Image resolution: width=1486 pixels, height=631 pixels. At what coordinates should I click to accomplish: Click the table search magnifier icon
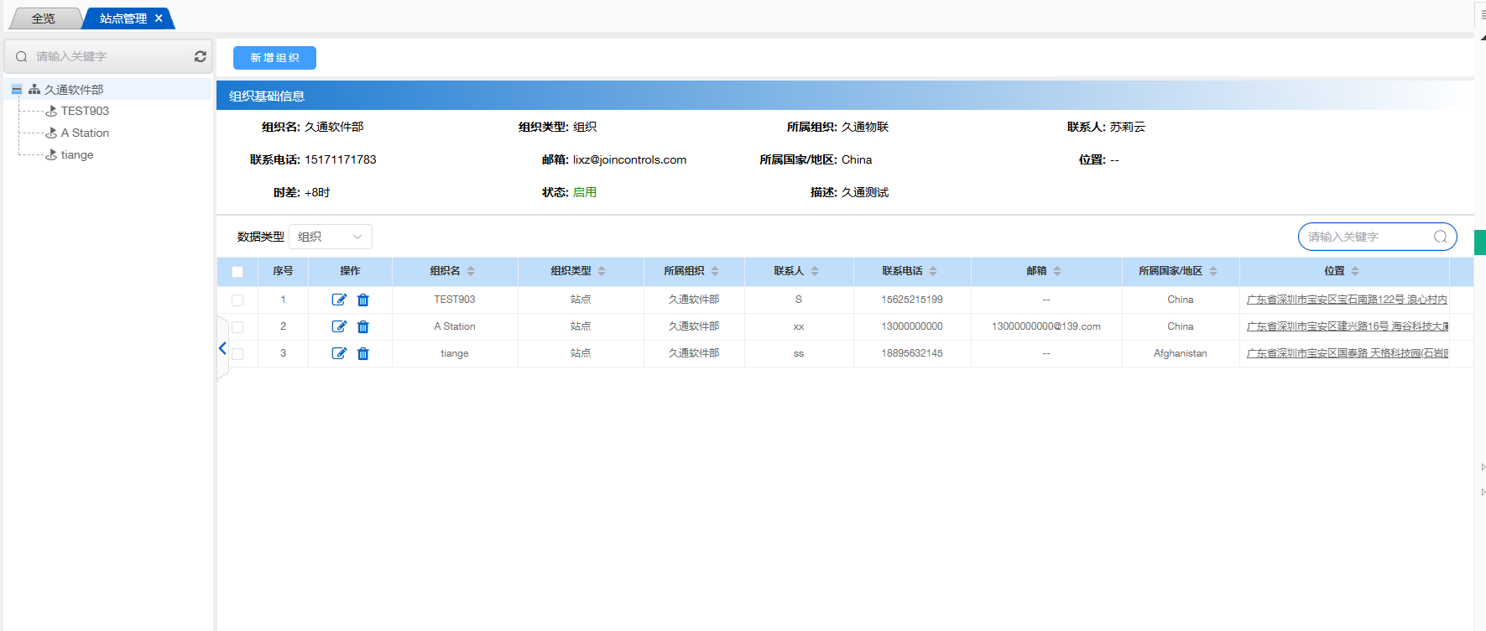[x=1441, y=237]
